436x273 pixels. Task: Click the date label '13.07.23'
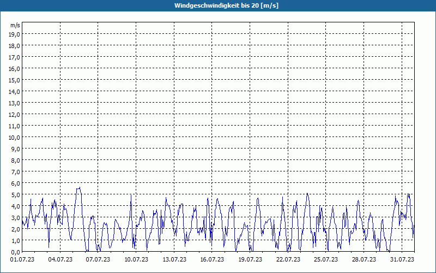tap(174, 260)
